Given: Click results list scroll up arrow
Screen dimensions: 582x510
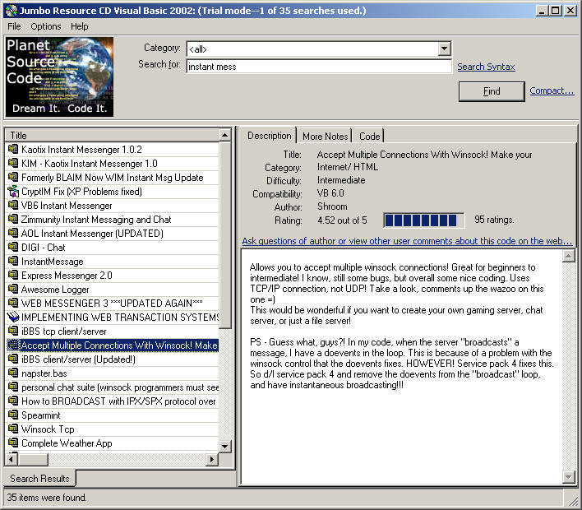Looking at the screenshot, I should tap(225, 135).
